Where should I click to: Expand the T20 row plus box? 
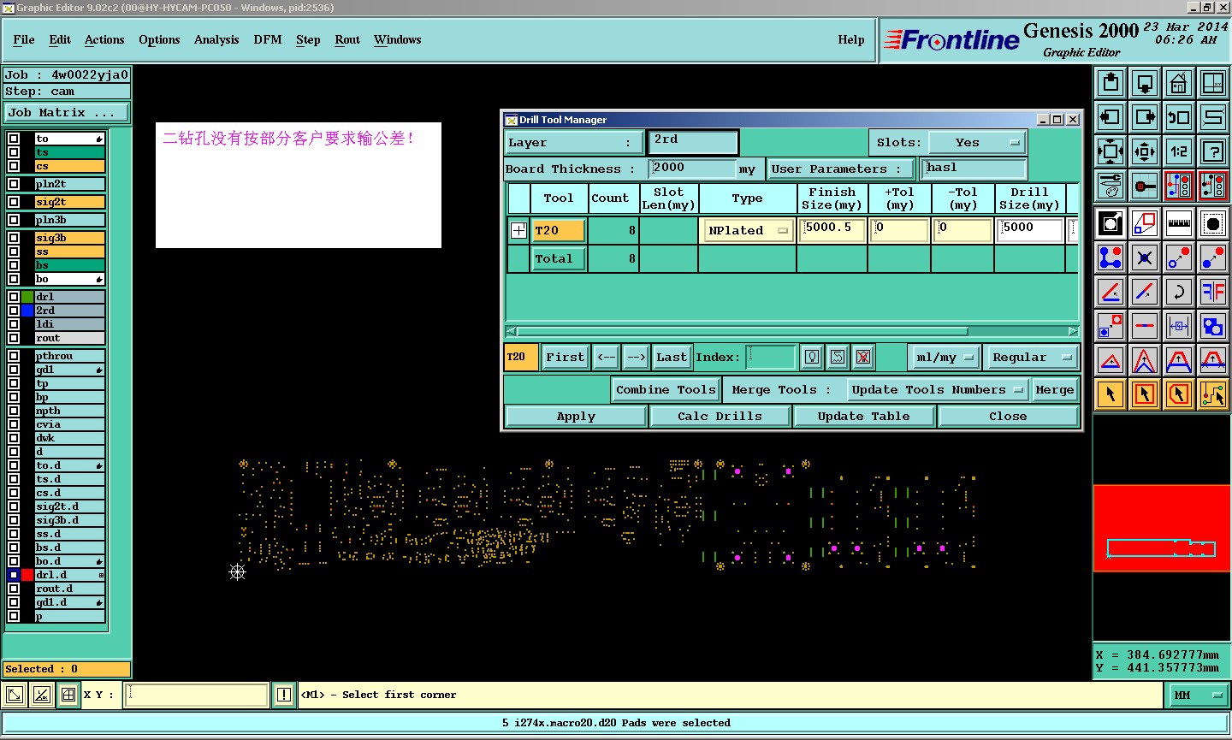pyautogui.click(x=518, y=230)
